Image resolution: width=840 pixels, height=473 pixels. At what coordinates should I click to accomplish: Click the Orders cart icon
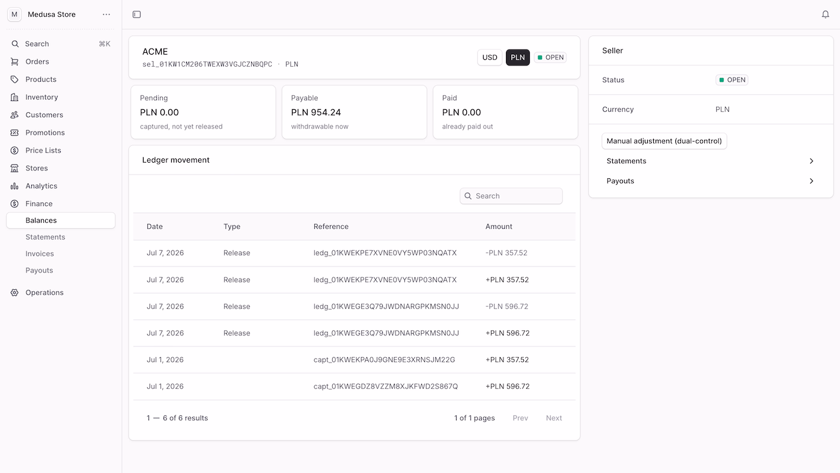14,62
